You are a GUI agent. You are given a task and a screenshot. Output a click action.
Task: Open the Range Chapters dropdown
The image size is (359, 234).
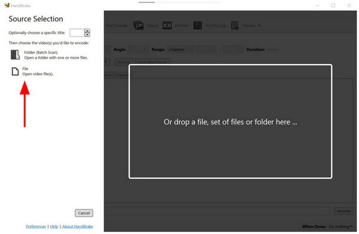point(180,49)
